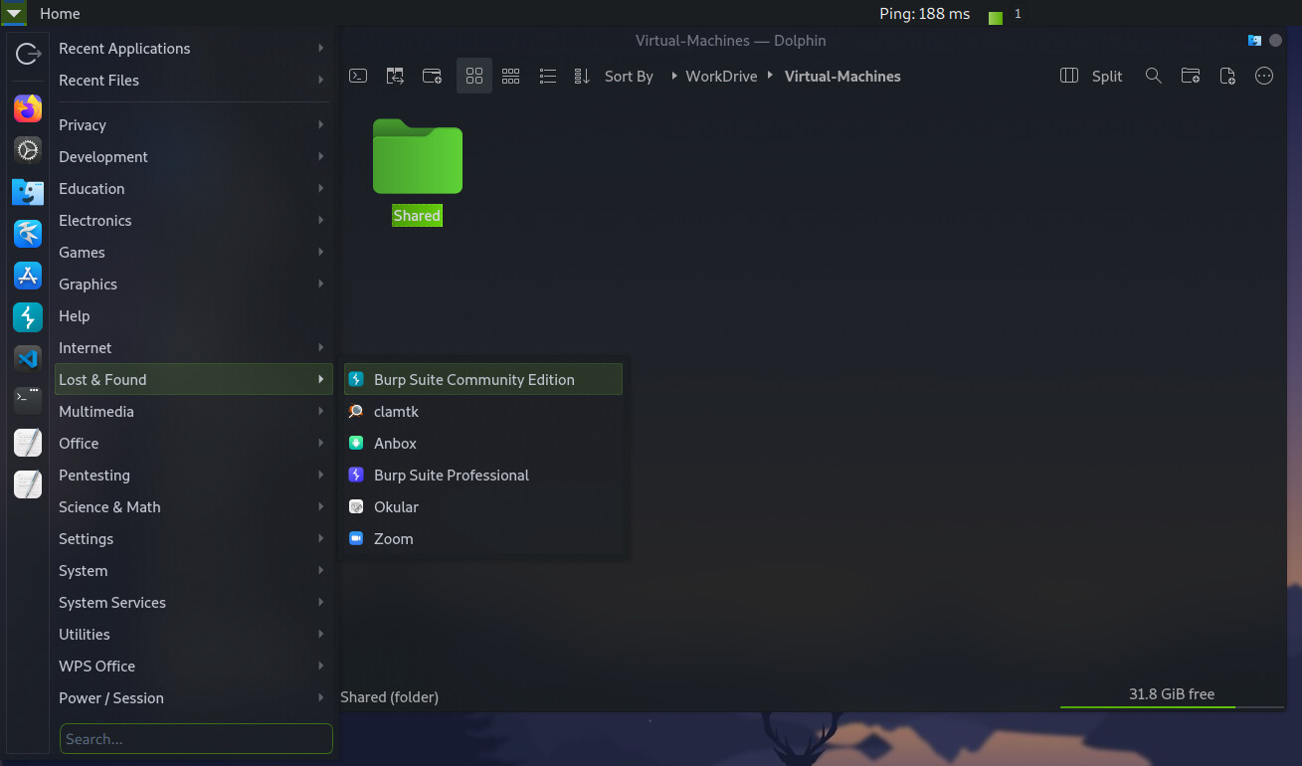1302x766 pixels.
Task: Open the System category
Action: click(x=193, y=570)
